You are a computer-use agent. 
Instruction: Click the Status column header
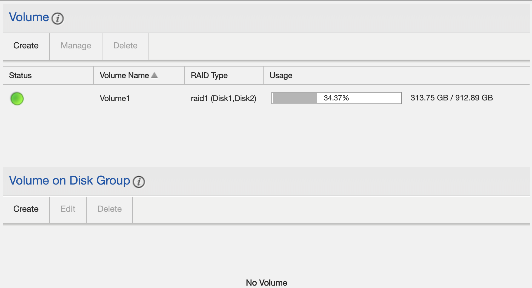20,75
